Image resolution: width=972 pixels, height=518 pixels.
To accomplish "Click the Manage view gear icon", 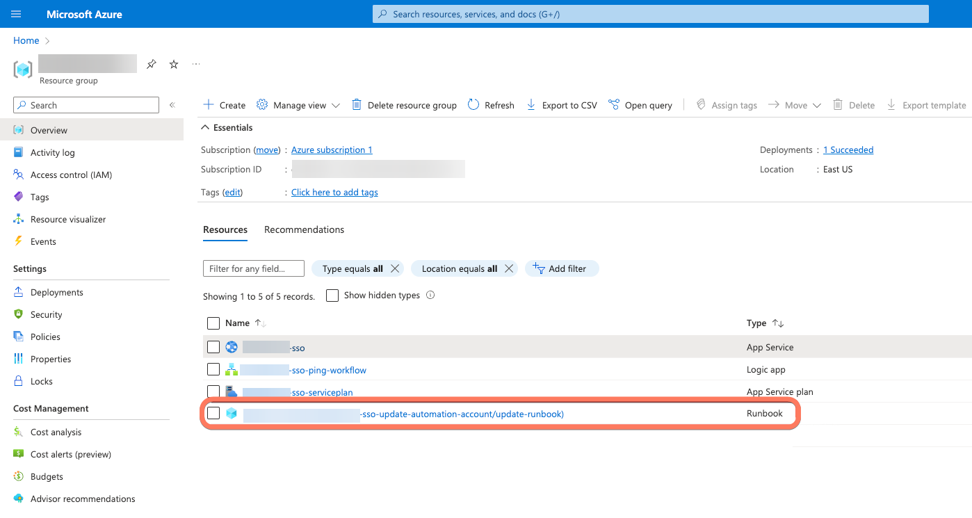I will [262, 105].
